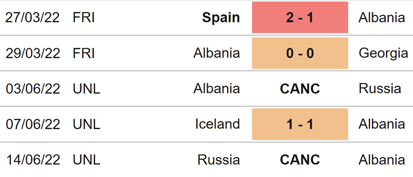Click CANC status for Russia vs Albania

[x=300, y=160]
